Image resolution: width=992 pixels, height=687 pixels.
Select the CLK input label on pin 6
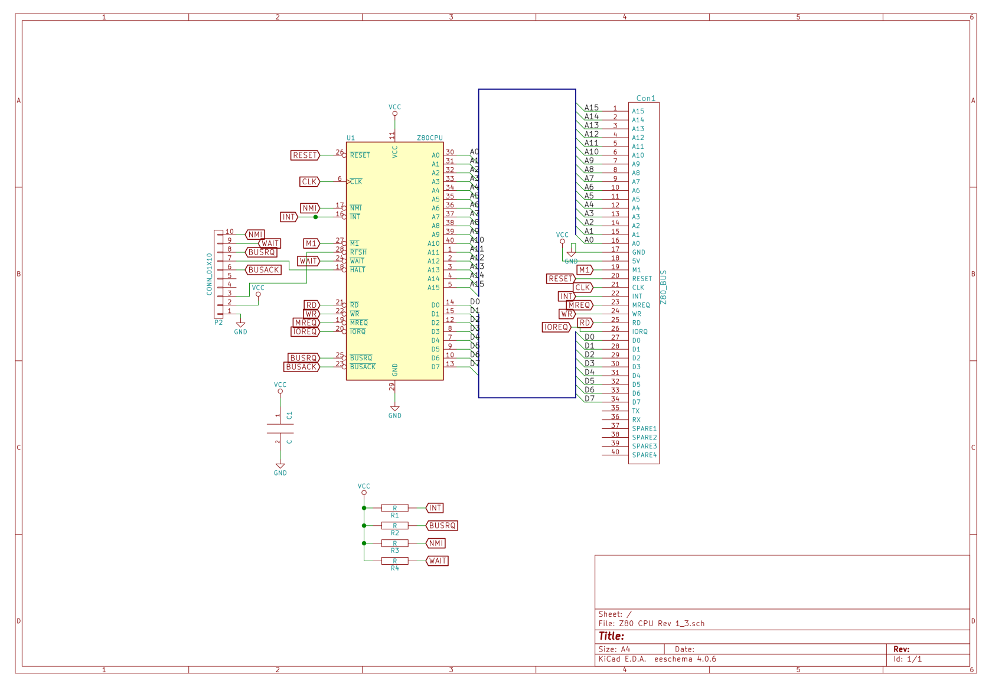tap(308, 182)
